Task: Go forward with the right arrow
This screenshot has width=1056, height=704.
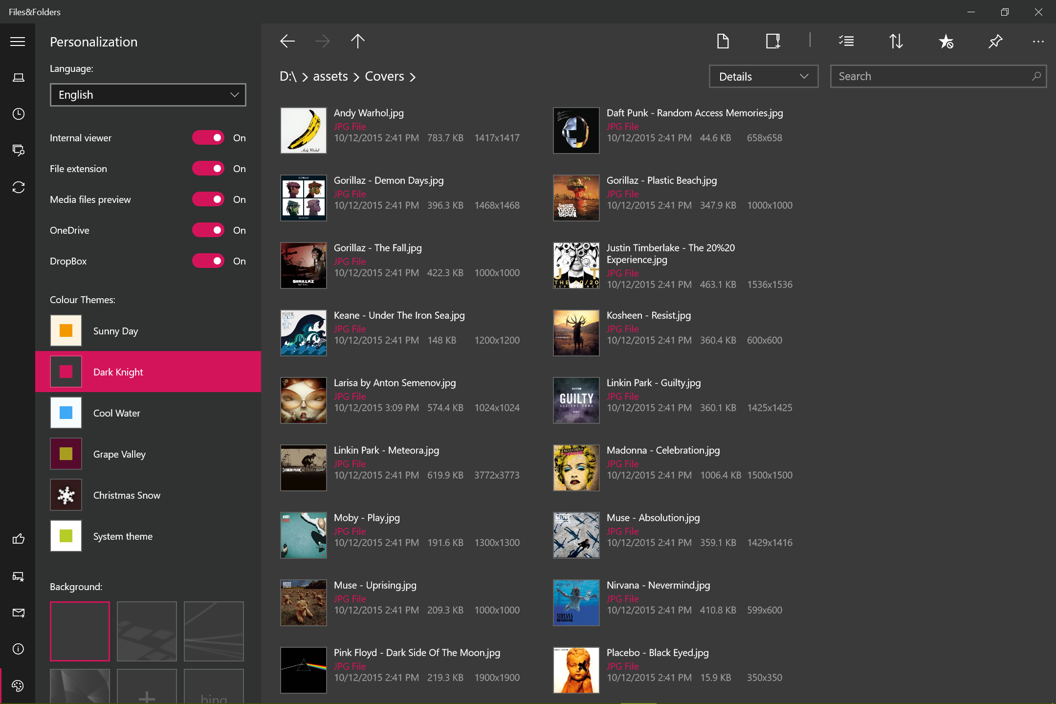Action: pos(323,41)
